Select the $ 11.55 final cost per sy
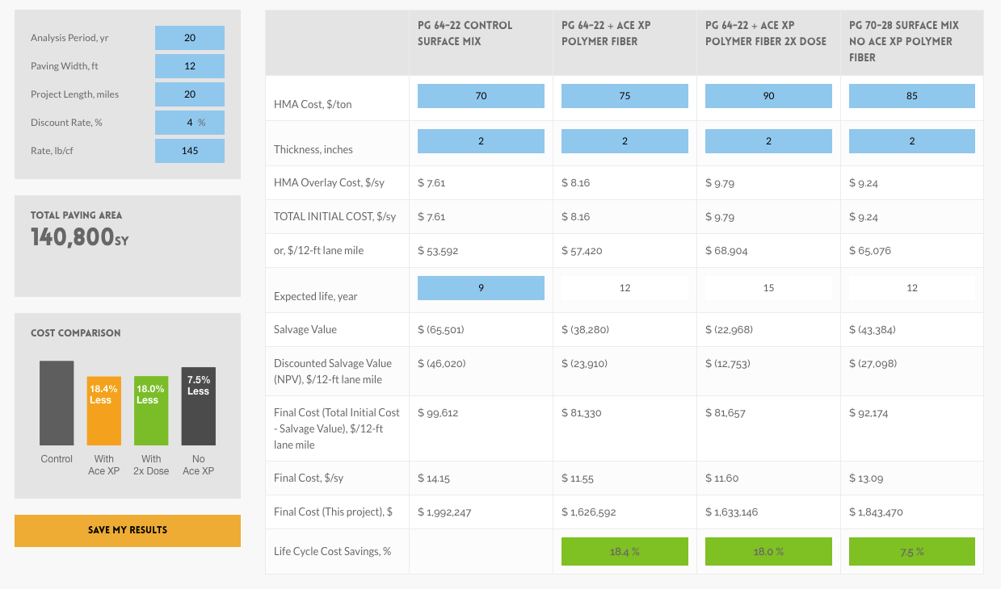Screen dimensions: 1001x589 (x=578, y=478)
